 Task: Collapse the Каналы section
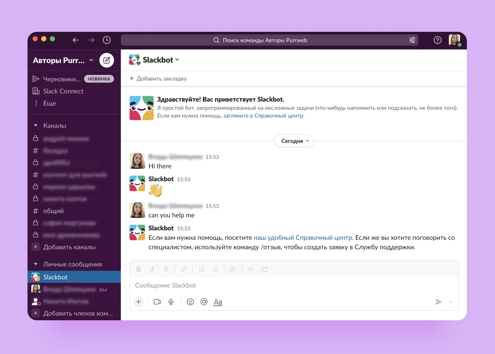[36, 125]
